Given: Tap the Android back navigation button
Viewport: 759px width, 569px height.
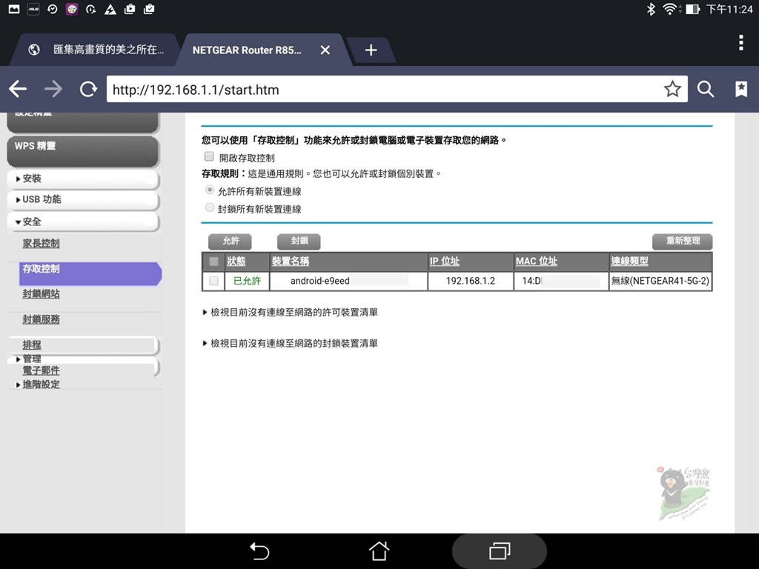Looking at the screenshot, I should pyautogui.click(x=259, y=551).
